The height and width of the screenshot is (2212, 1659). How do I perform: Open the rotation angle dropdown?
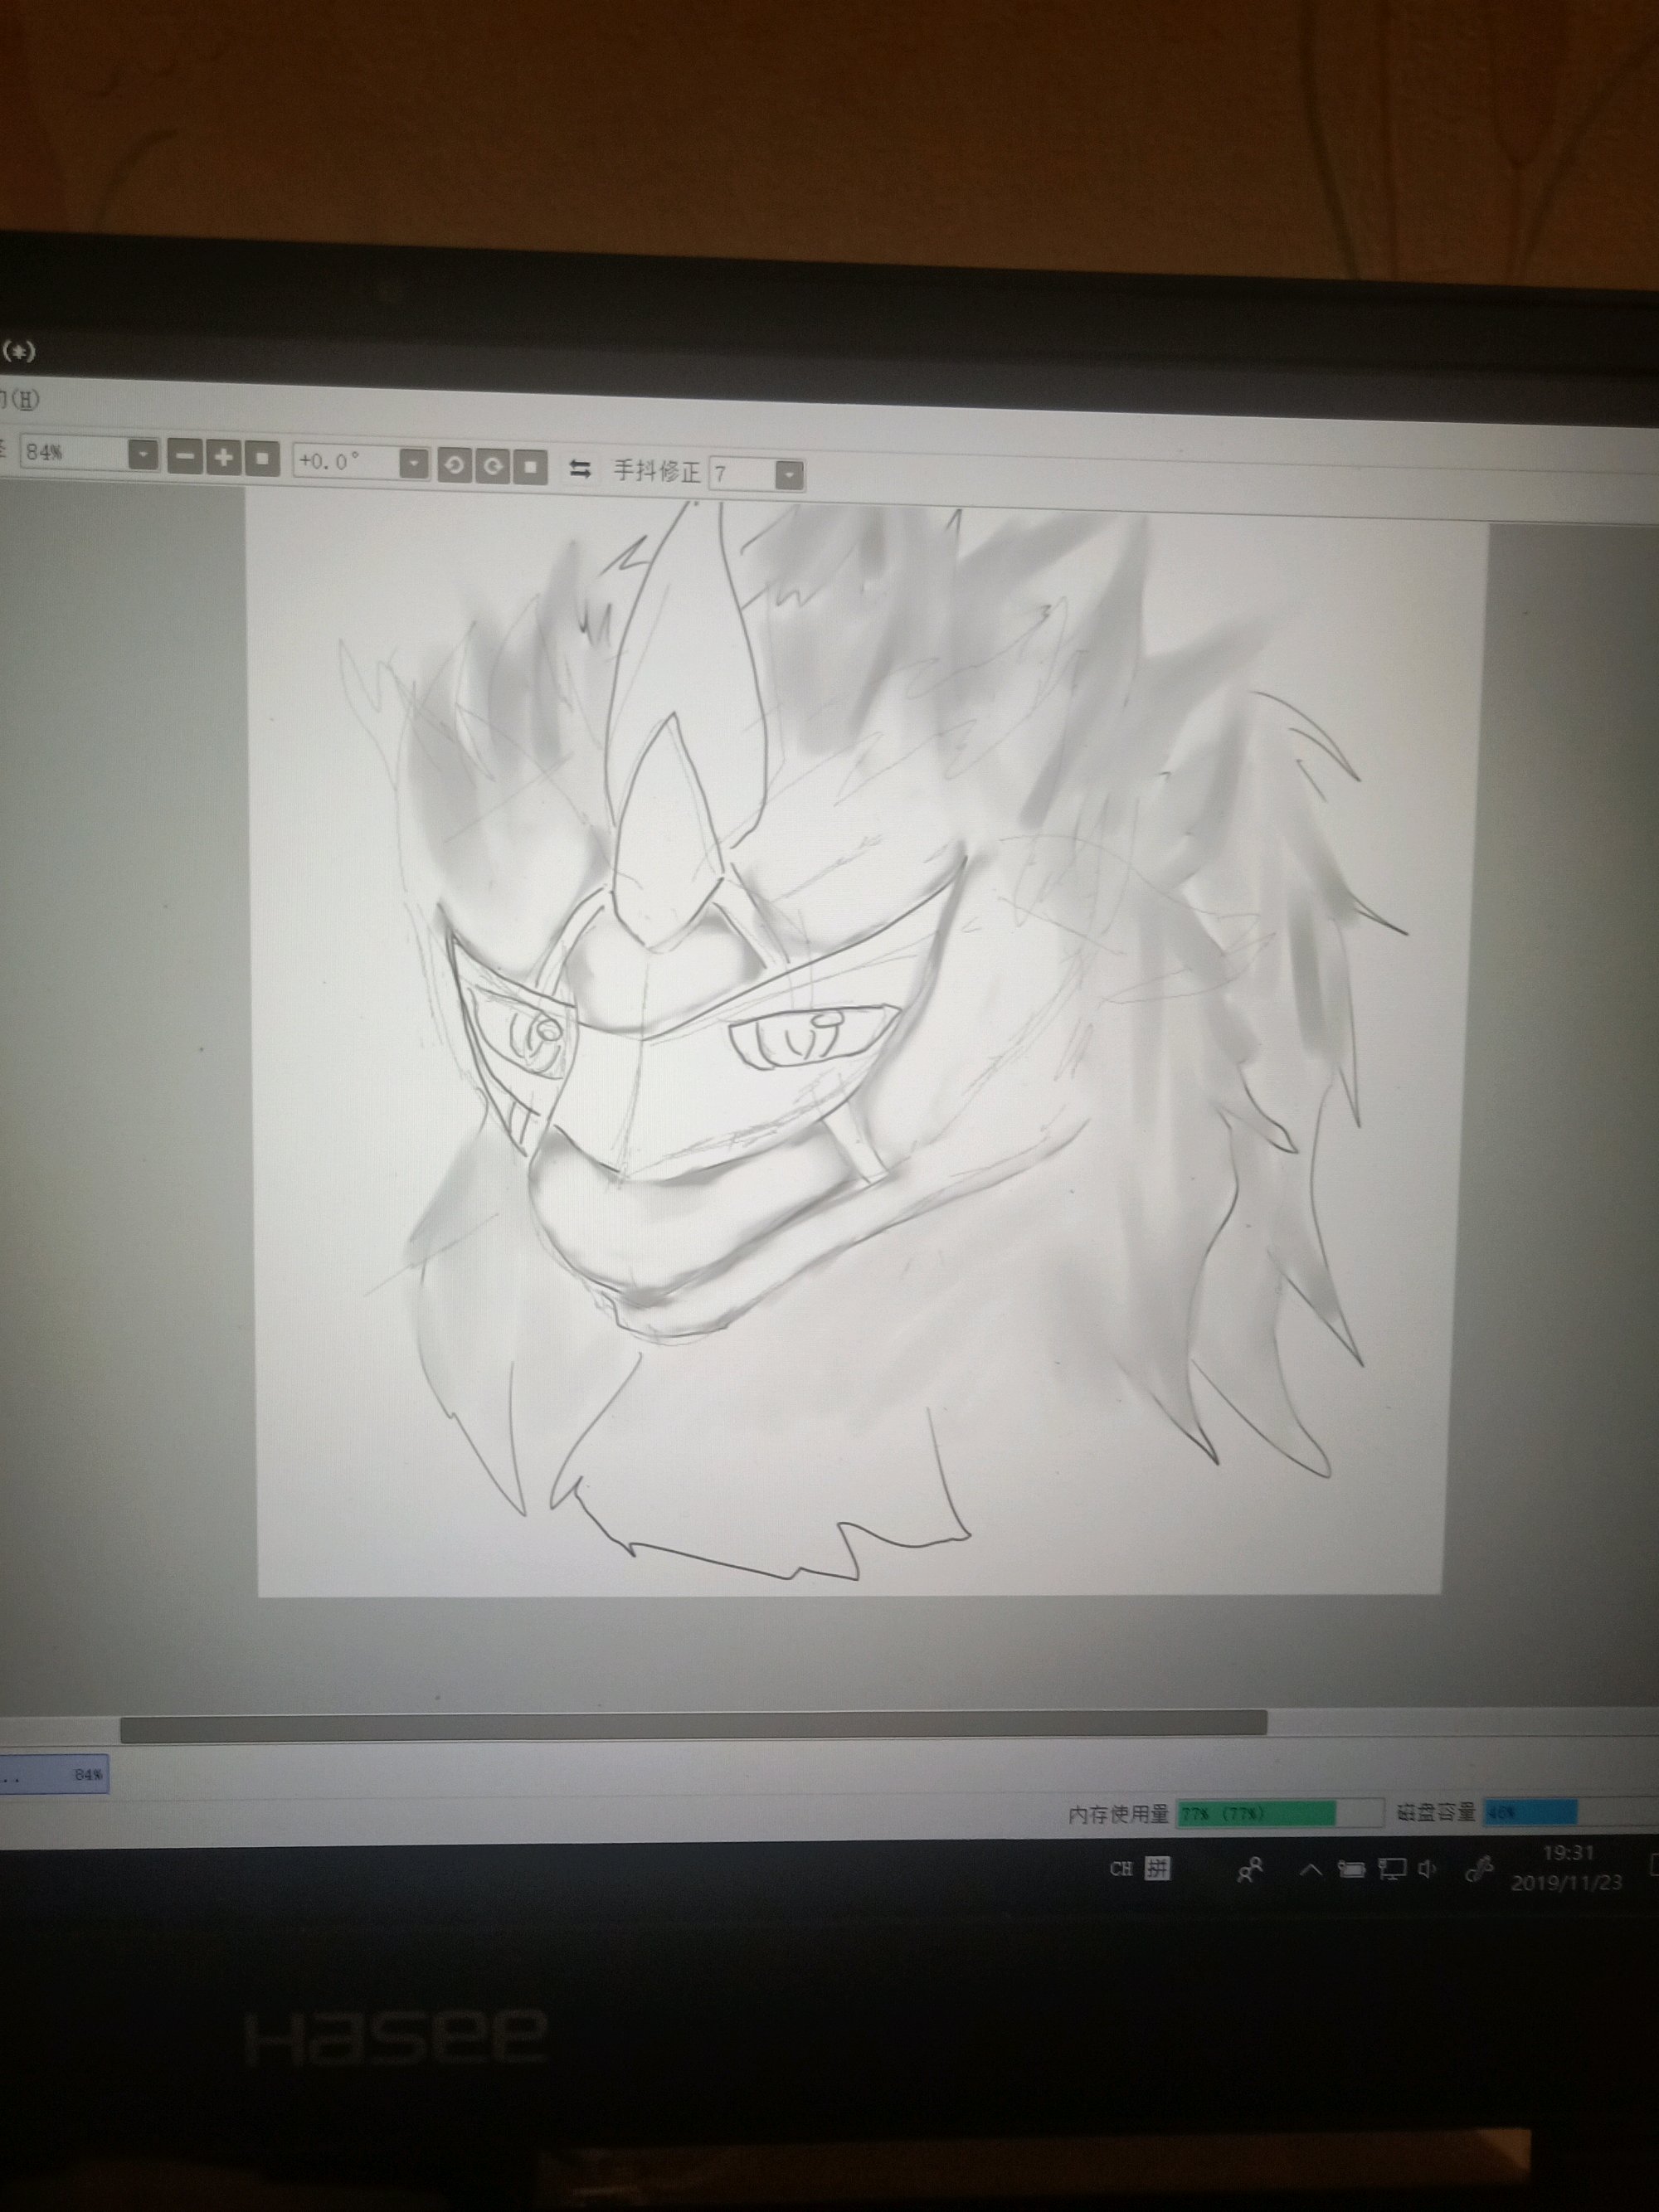coord(413,464)
